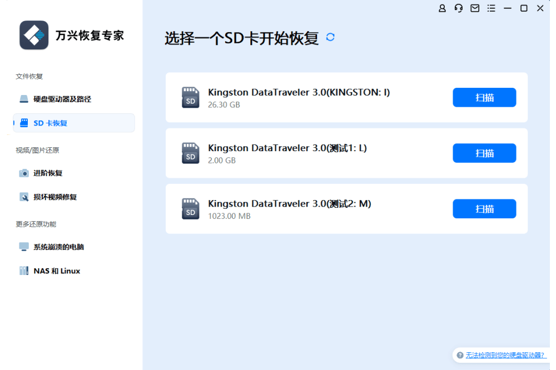Open 进阶恢复 from the sidebar
This screenshot has width=556, height=370.
(x=74, y=173)
